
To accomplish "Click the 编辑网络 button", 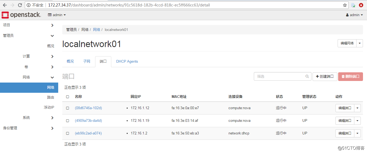I will point(347,43).
